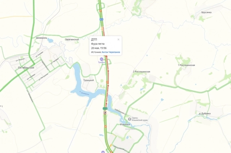Screen dimensions: 231x153
Task: Click the purple place marker at bottom edge
Action: (x=103, y=152)
